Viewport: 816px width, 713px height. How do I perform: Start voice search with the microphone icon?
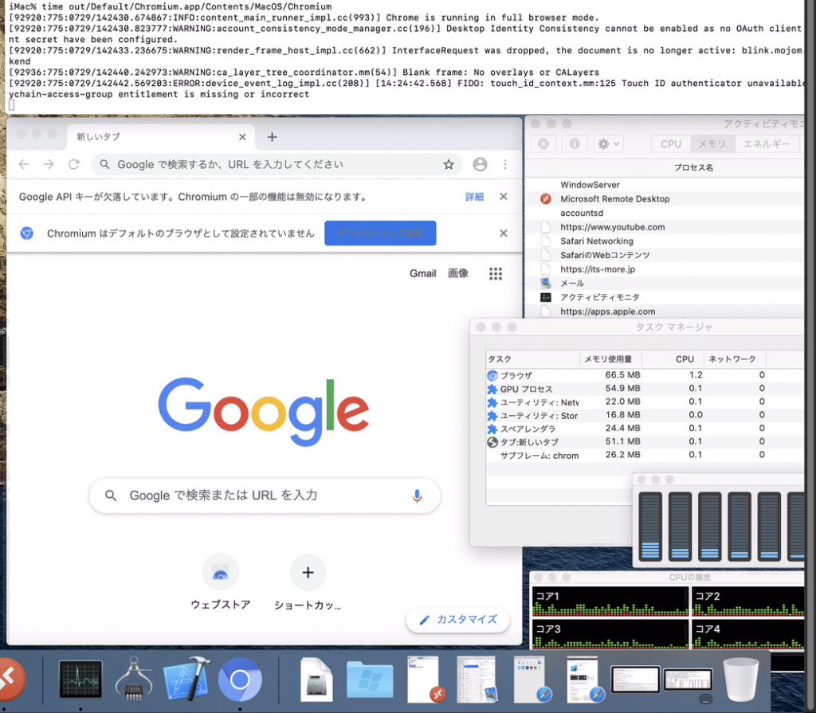417,496
